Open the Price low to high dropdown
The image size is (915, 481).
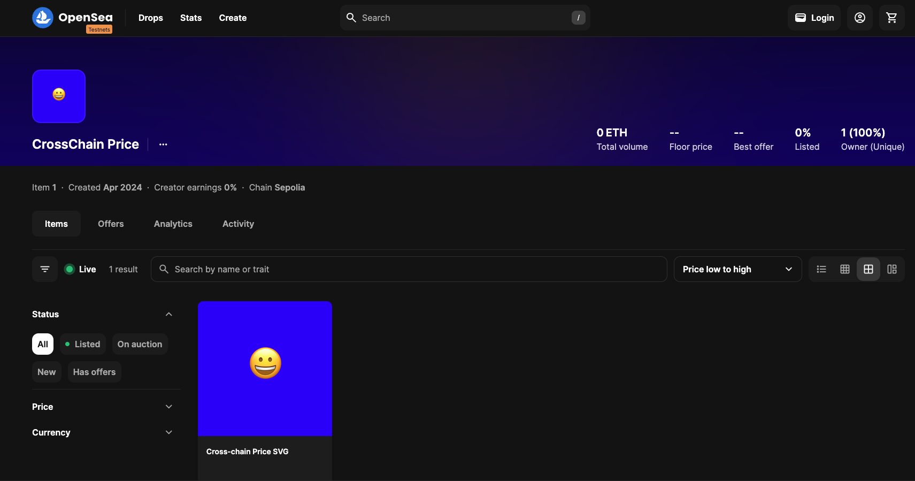pos(737,269)
